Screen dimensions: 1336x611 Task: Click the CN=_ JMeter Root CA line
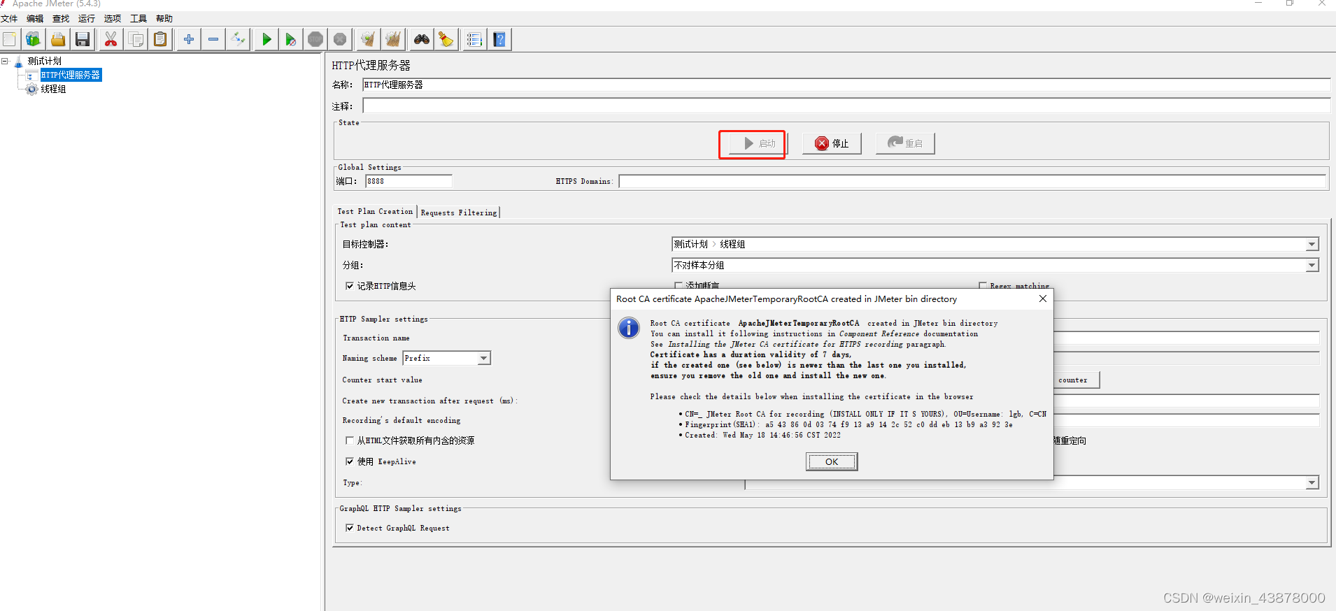click(x=865, y=414)
